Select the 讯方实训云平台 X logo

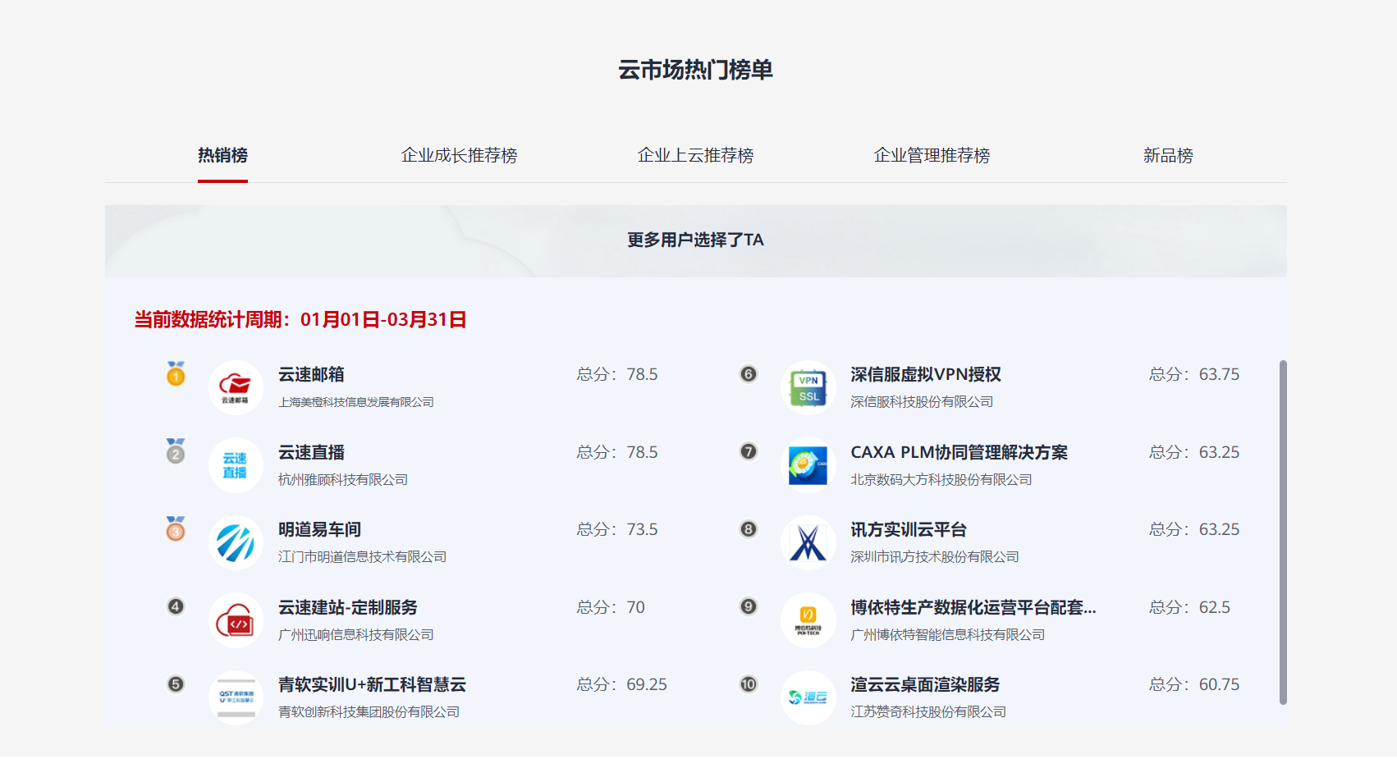(808, 542)
